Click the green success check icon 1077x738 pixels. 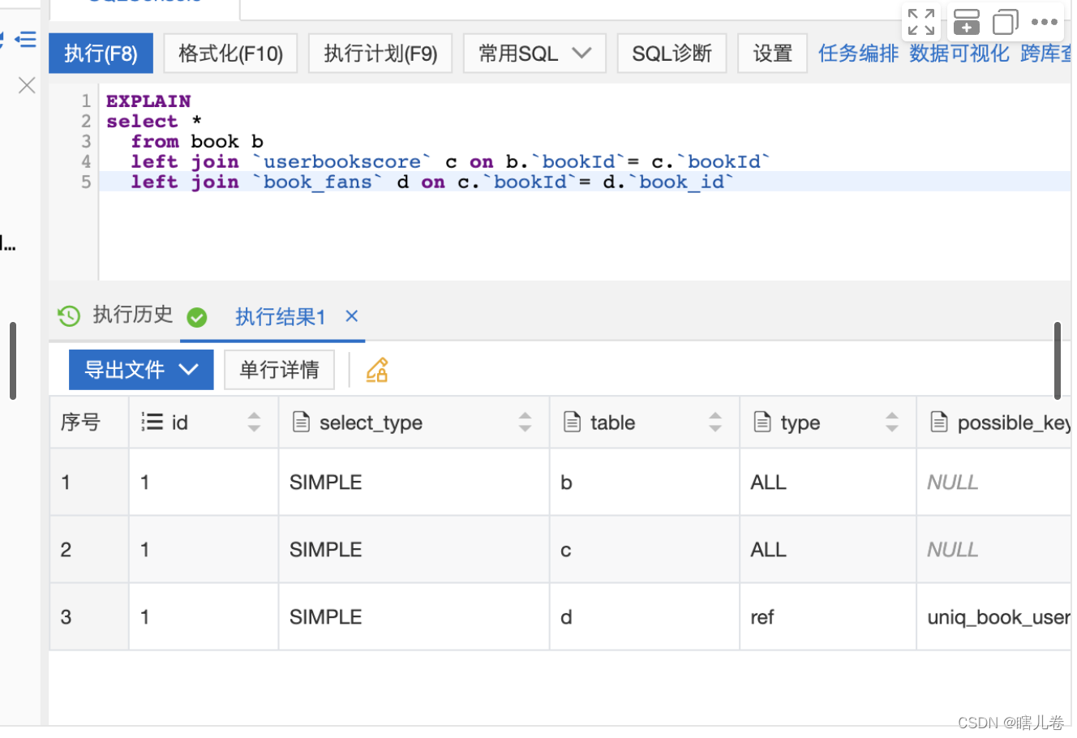click(197, 316)
